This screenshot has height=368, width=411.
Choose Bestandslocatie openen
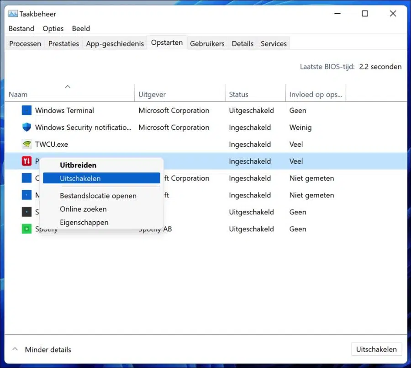tap(101, 196)
